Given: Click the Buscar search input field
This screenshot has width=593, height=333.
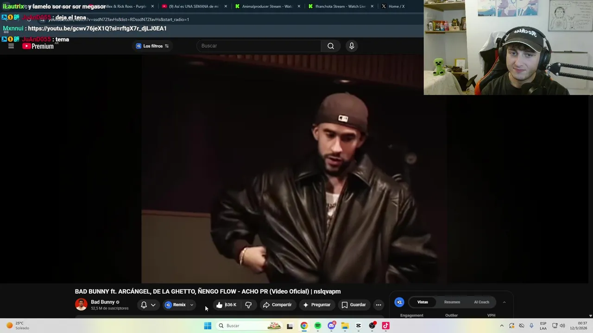Looking at the screenshot, I should click(x=259, y=46).
